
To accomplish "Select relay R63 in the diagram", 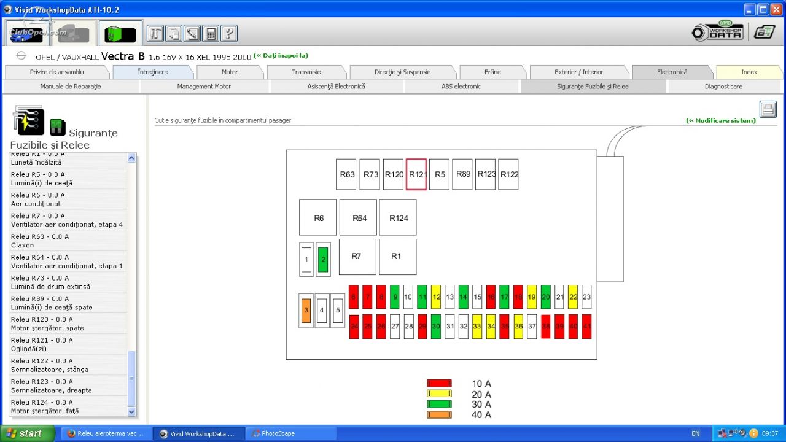I will 346,174.
